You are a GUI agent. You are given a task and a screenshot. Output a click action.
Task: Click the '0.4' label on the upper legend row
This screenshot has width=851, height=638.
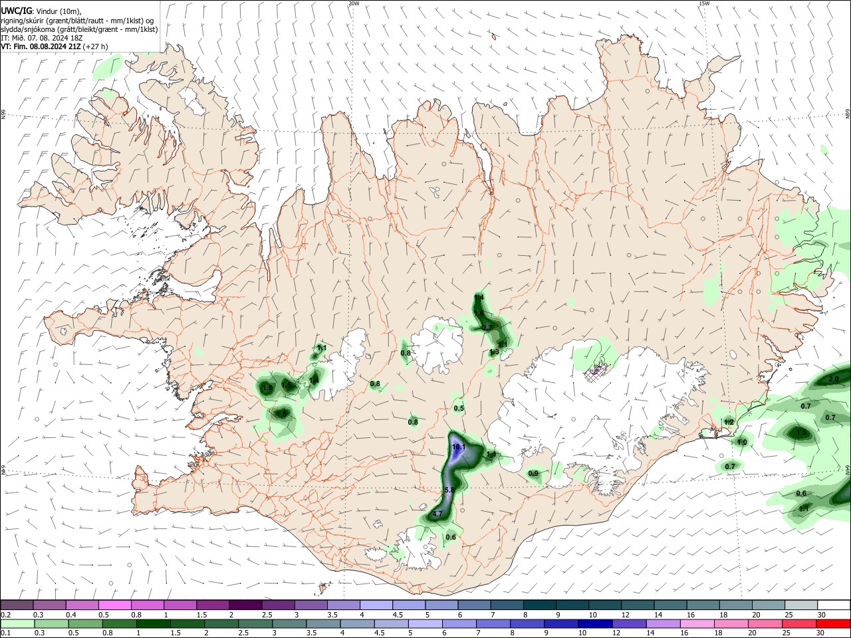[71, 614]
